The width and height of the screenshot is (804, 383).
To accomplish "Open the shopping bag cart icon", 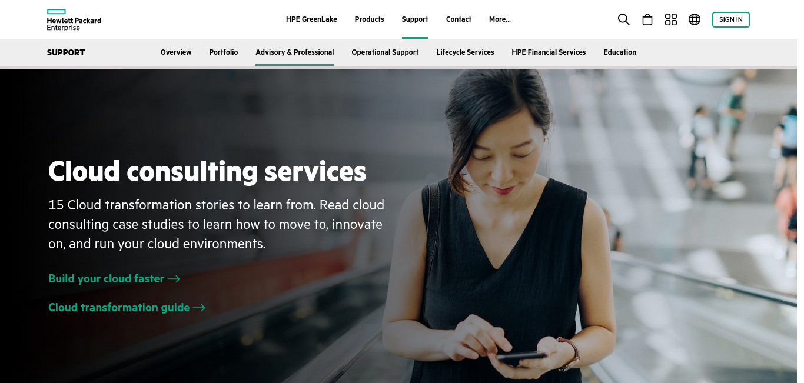I will (647, 19).
